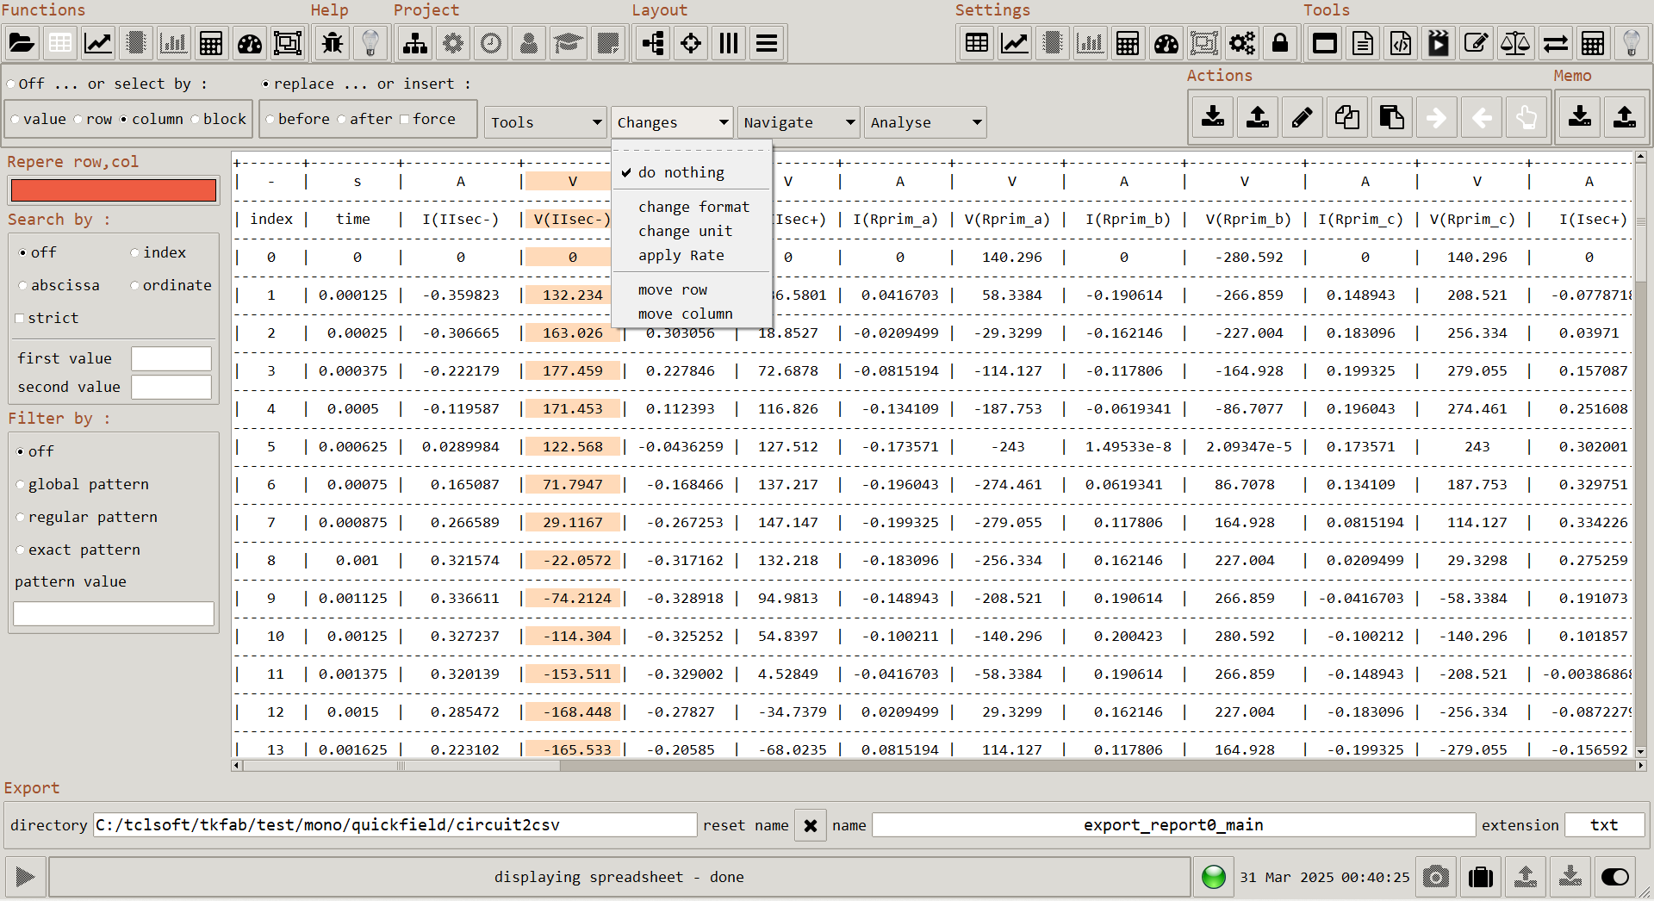Click the branch layout icon

653,43
